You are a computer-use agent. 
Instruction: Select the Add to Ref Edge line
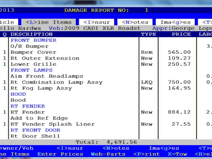click(x=39, y=118)
